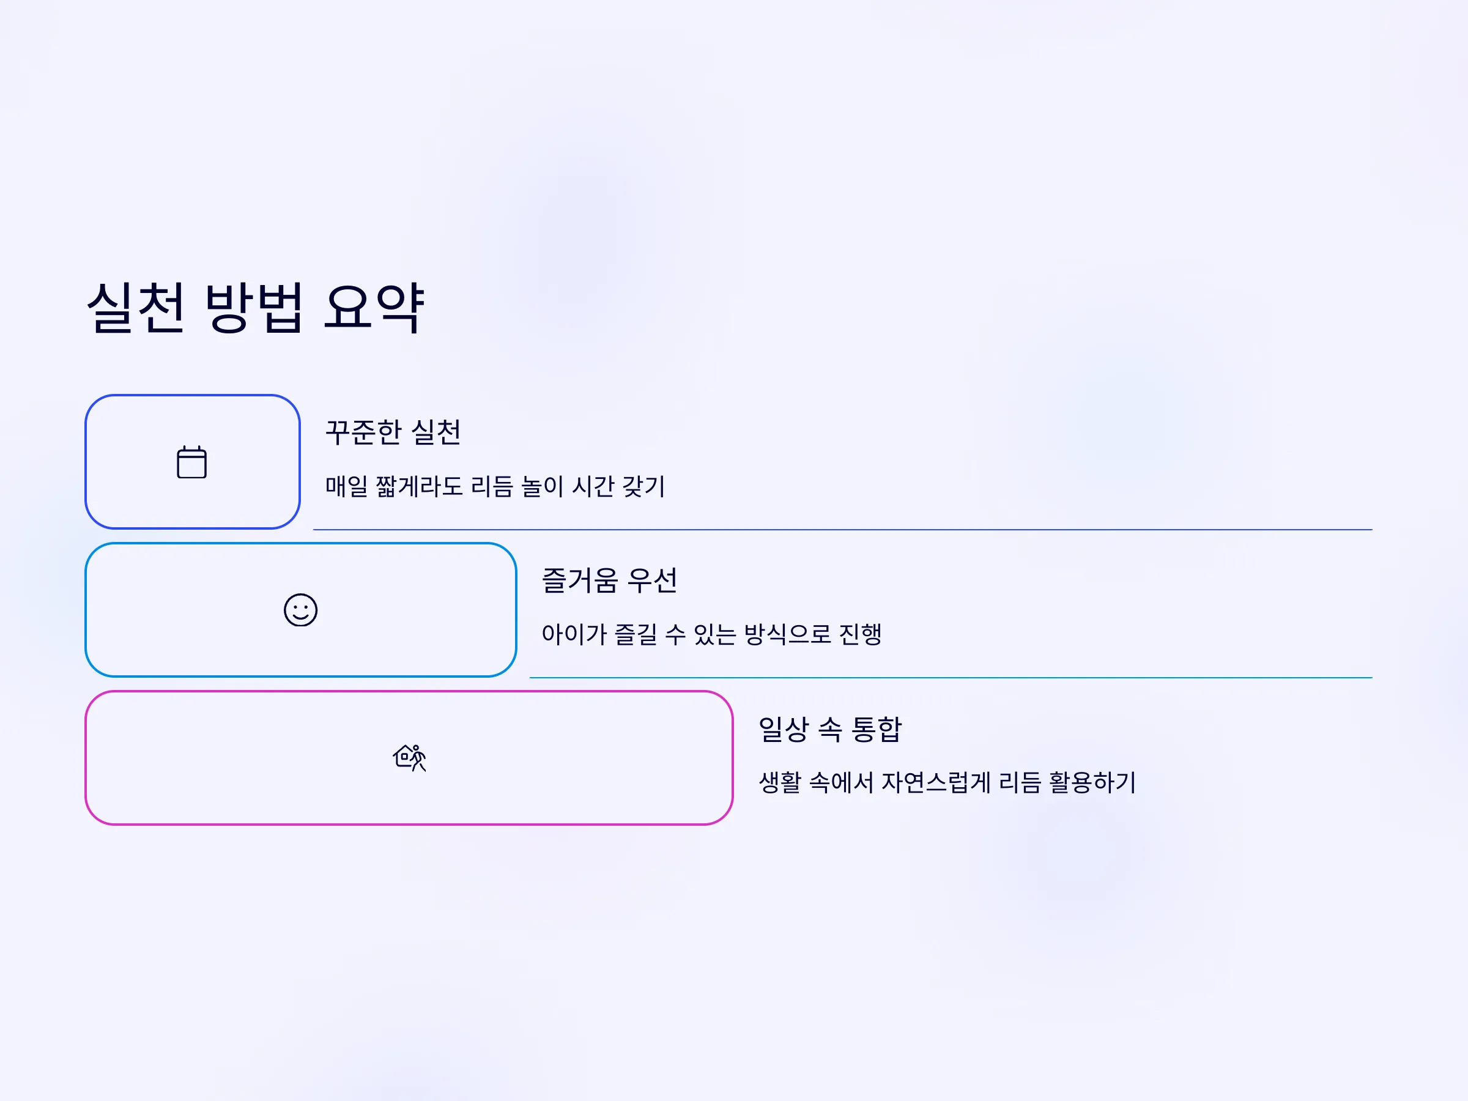The height and width of the screenshot is (1101, 1468).
Task: Click the word 우선 in the second heading
Action: click(653, 580)
